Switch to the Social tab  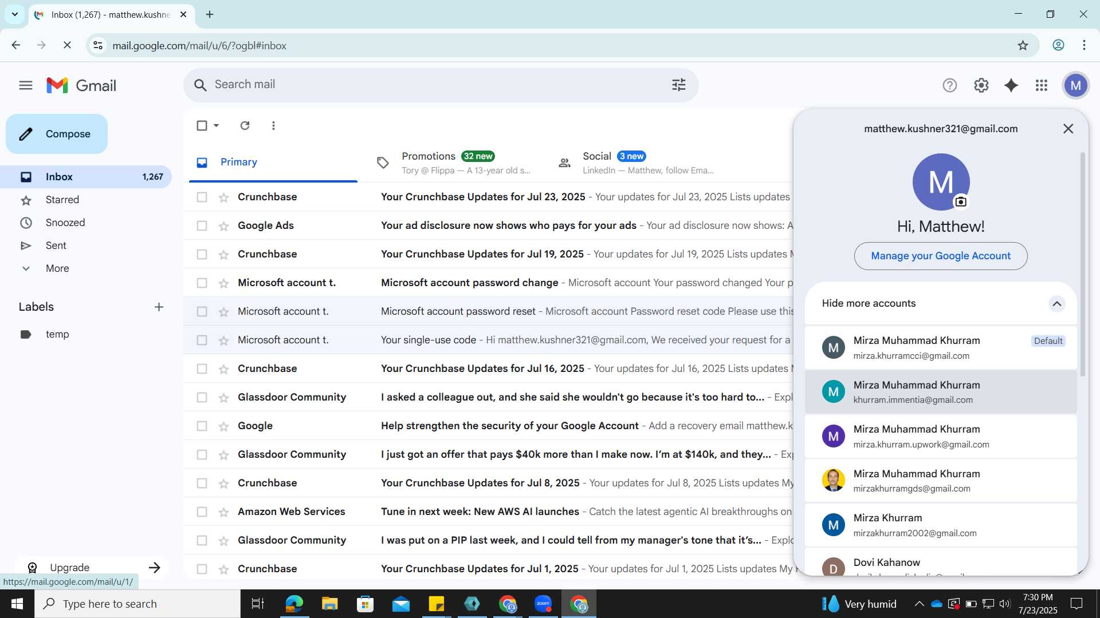[x=636, y=163]
